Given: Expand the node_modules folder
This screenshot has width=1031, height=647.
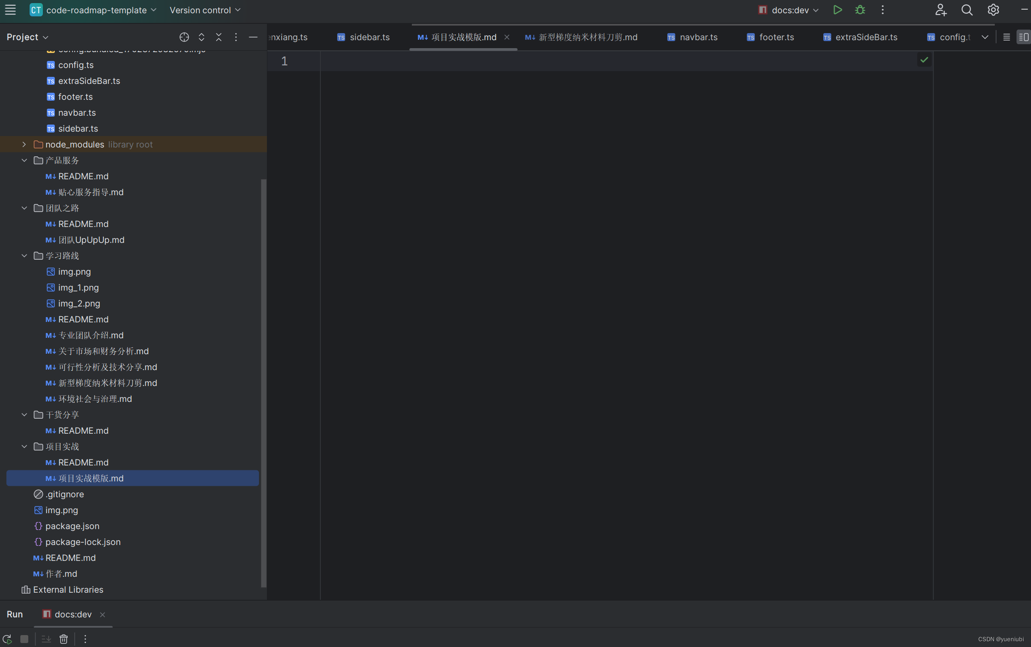Looking at the screenshot, I should tap(24, 144).
